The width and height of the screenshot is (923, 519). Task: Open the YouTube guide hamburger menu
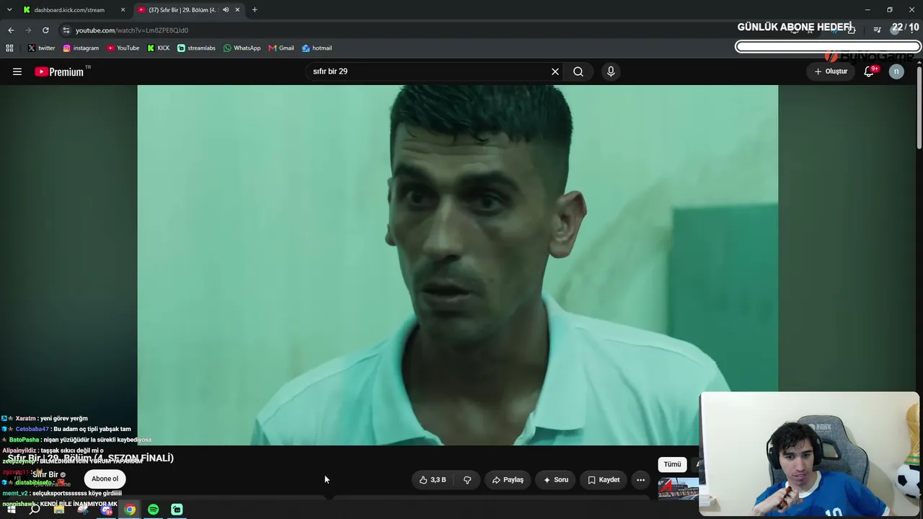coord(17,71)
